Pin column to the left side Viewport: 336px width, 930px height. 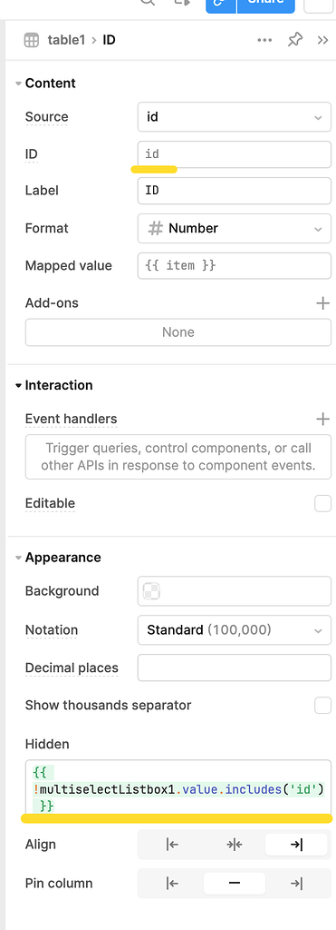pyautogui.click(x=172, y=884)
